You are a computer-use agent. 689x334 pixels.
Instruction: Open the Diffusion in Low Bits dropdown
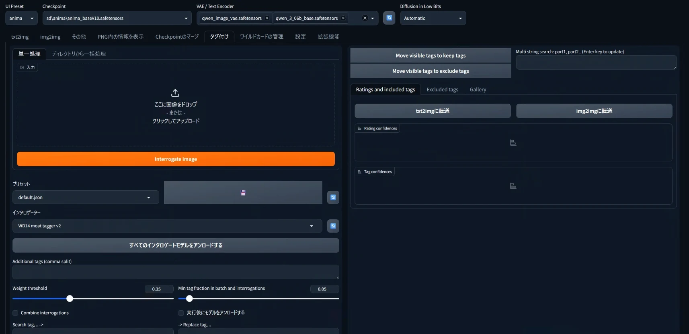coord(433,18)
